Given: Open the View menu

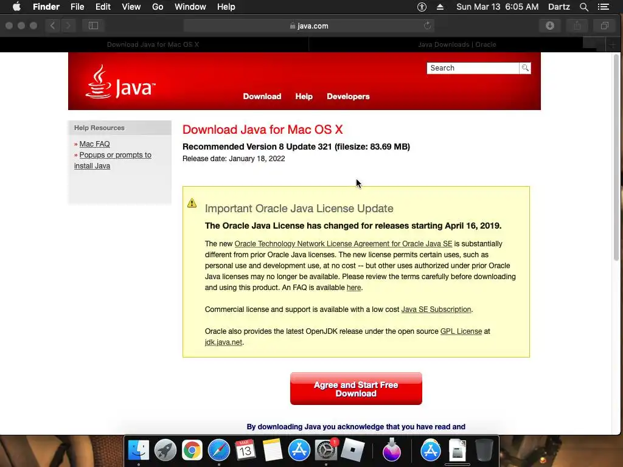Looking at the screenshot, I should [x=131, y=7].
